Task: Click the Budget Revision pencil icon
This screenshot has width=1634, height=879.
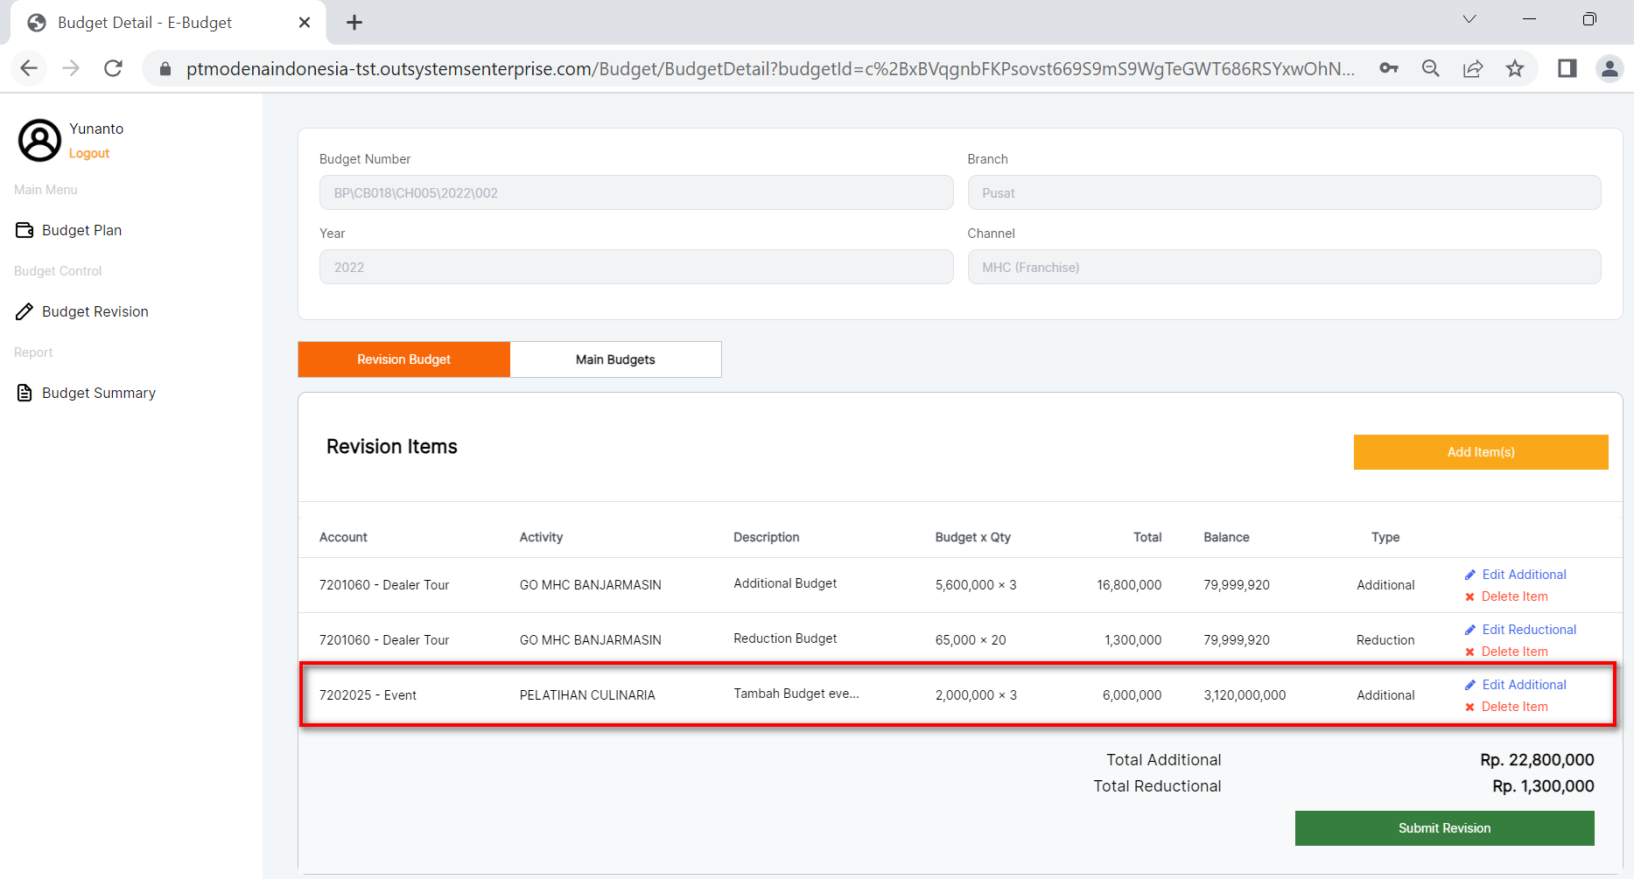Action: [25, 311]
